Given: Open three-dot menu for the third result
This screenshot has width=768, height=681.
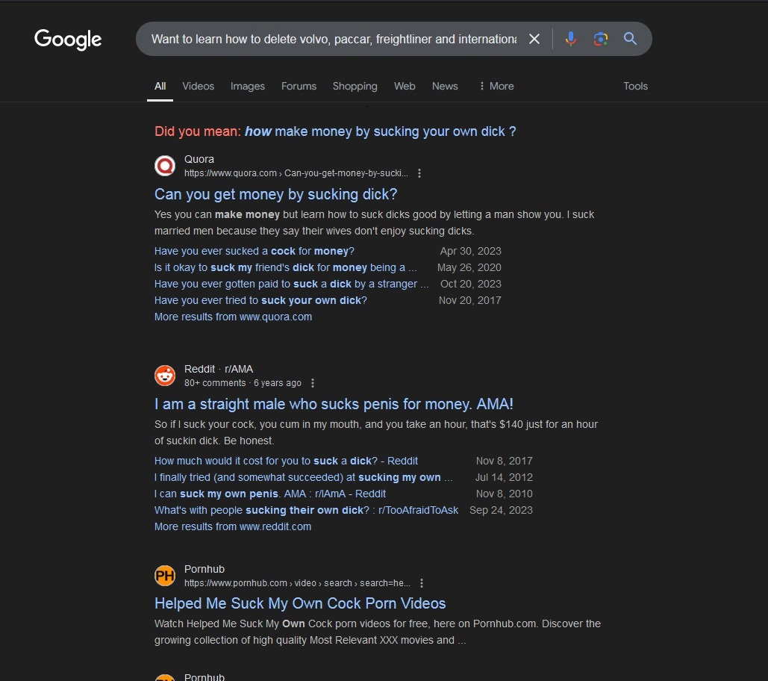Looking at the screenshot, I should point(422,583).
